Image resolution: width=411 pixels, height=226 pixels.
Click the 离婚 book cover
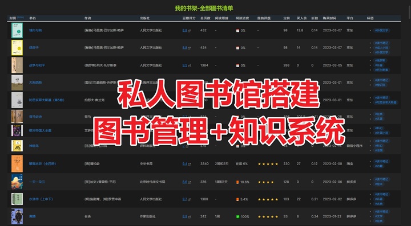pyautogui.click(x=17, y=216)
